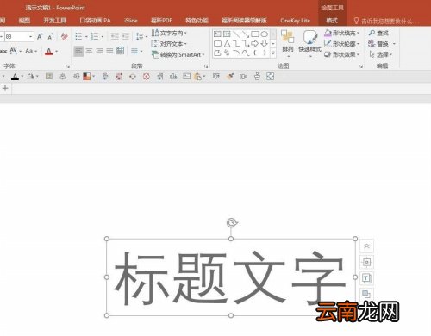Increase font size with the larger A button

pyautogui.click(x=40, y=36)
